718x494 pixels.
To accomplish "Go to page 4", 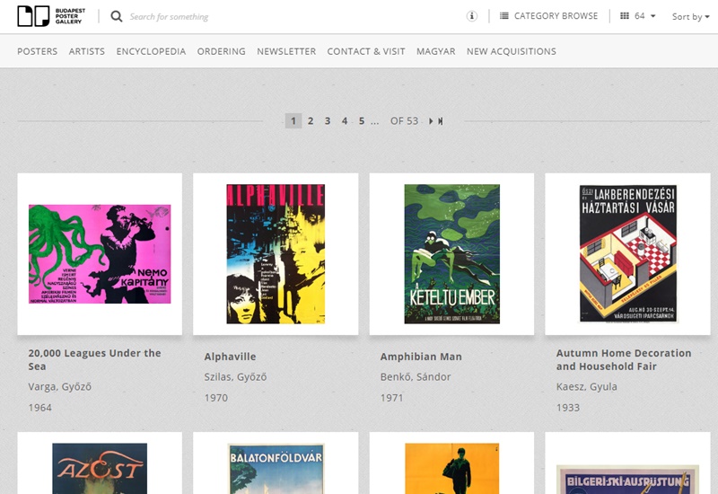I will (x=345, y=121).
